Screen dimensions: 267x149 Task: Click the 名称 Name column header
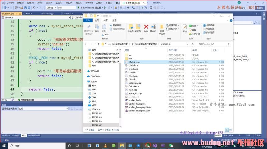[127, 50]
